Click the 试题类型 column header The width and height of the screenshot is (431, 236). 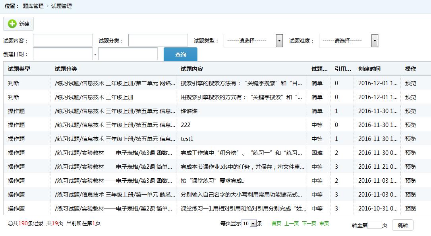pos(19,69)
